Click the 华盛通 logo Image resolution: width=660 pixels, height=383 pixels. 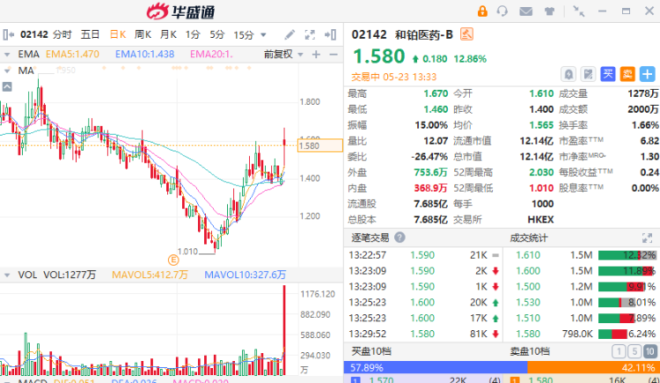point(180,11)
